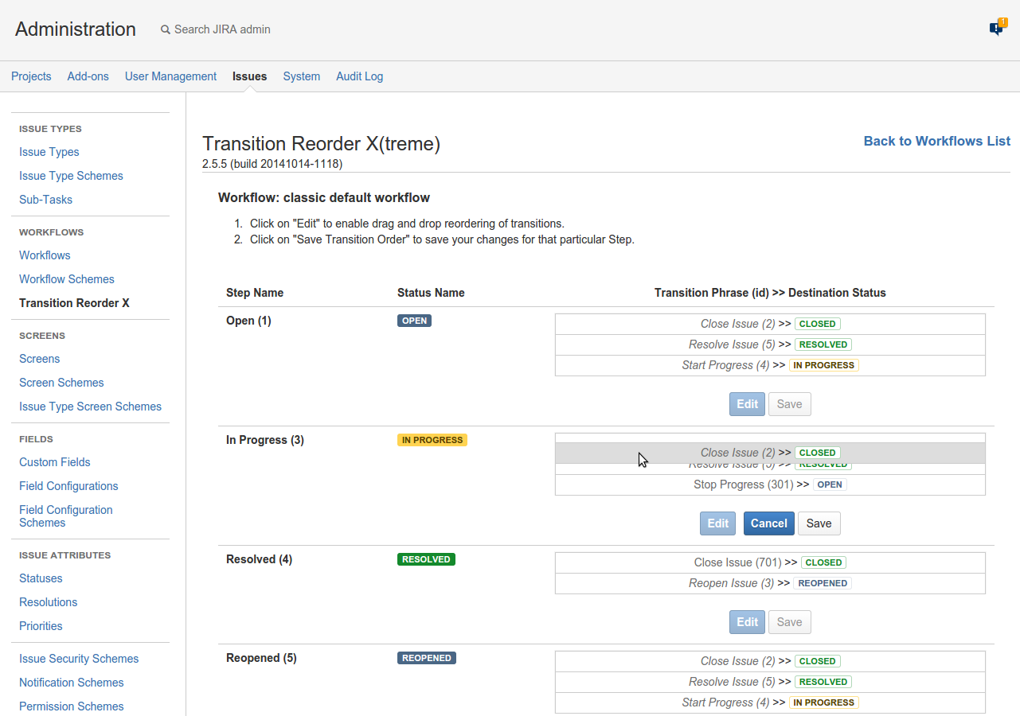Viewport: 1020px width, 716px height.
Task: Open Issue Types in sidebar
Action: click(49, 152)
